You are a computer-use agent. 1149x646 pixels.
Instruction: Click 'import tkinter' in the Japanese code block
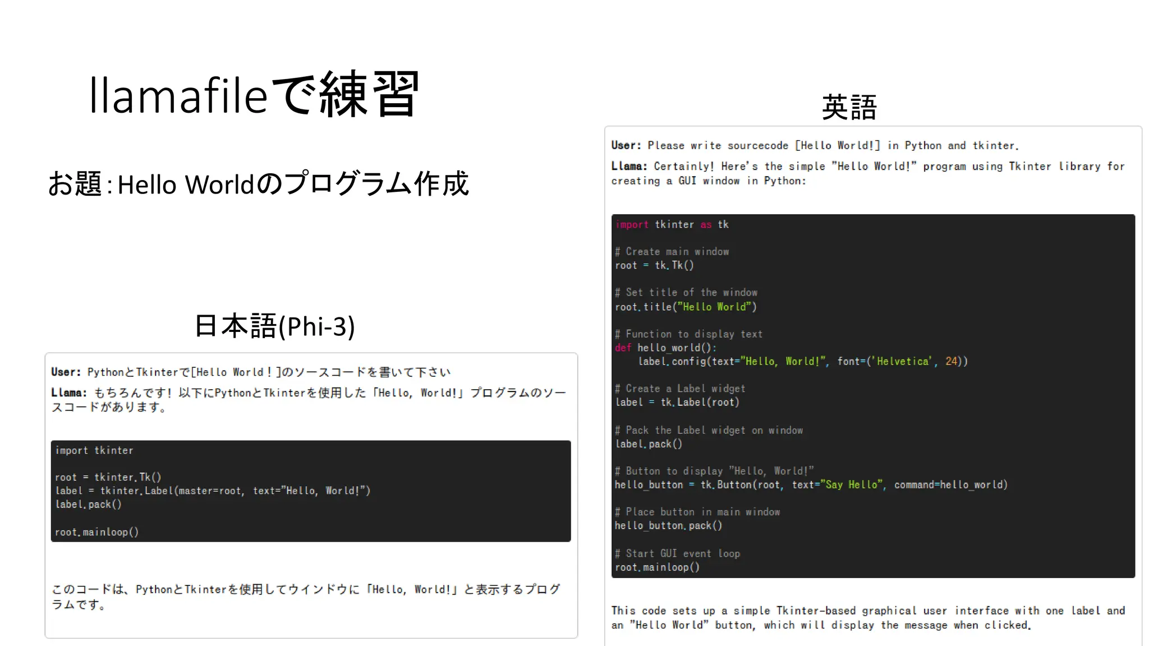click(94, 450)
